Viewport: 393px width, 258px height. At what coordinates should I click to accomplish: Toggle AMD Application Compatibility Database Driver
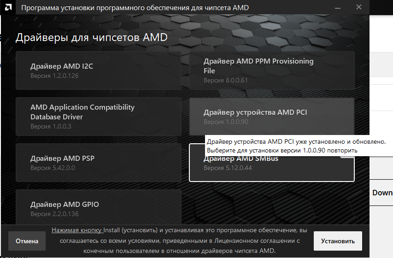98,117
